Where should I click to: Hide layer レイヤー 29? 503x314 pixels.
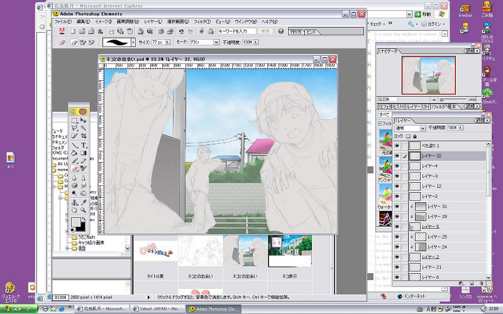click(397, 217)
